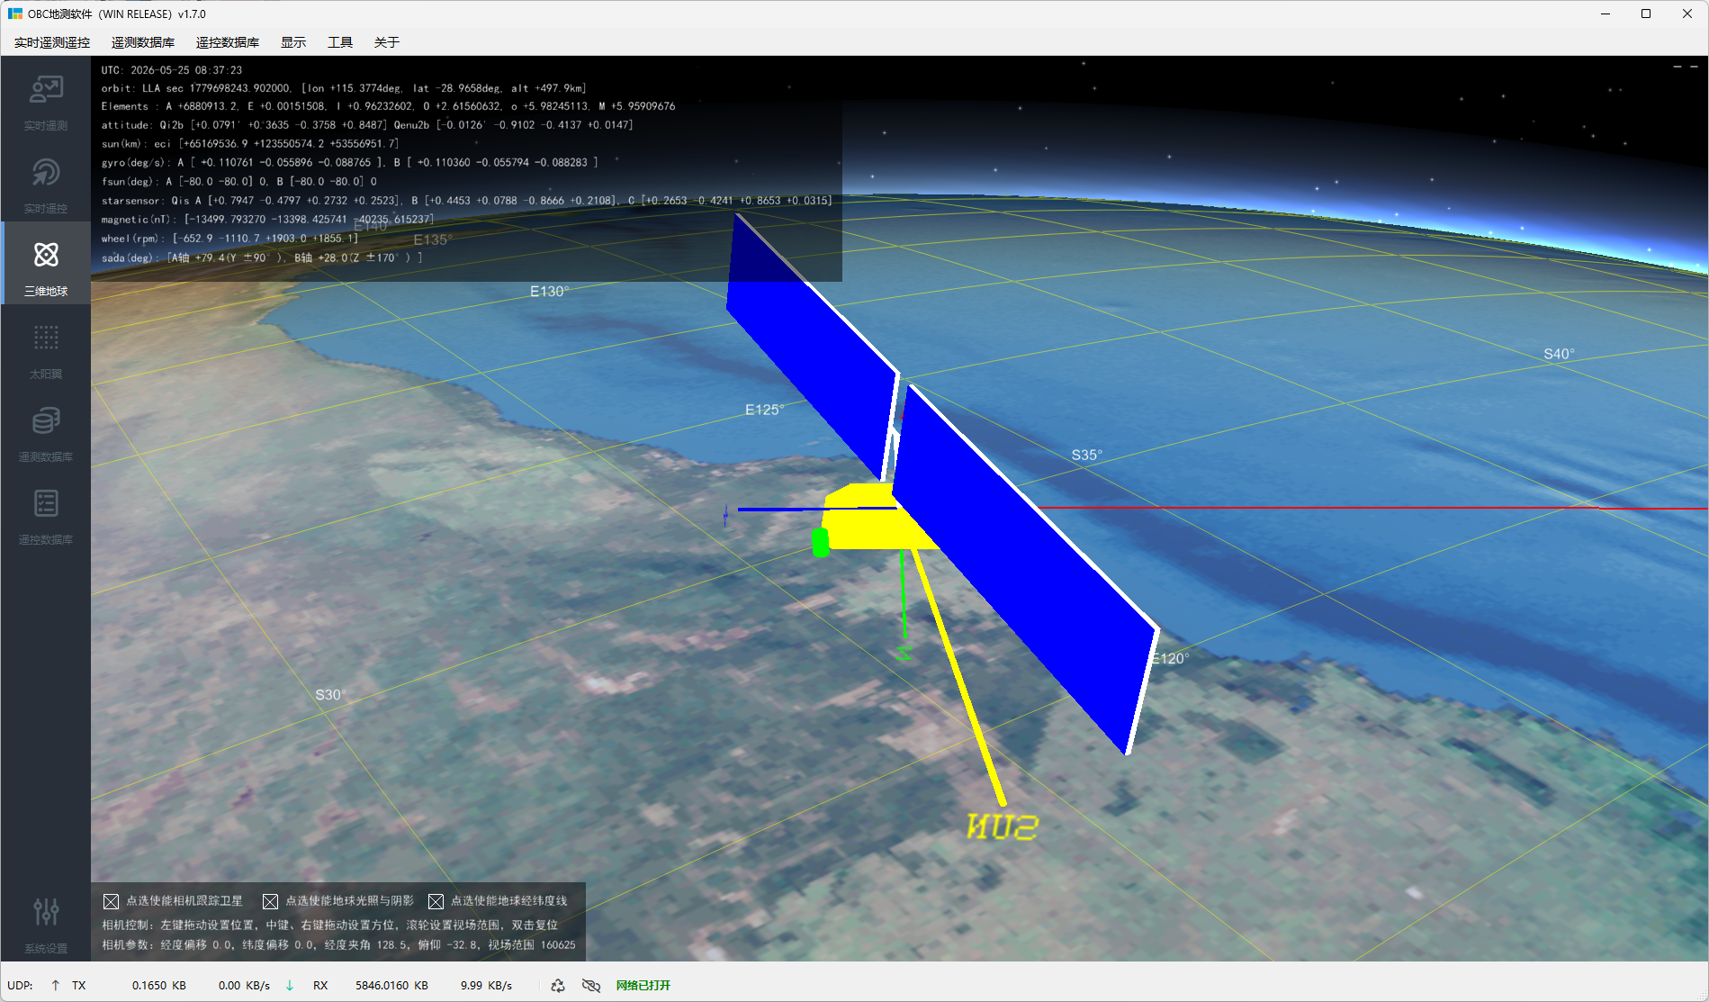Click the E120° longitude label
The height and width of the screenshot is (1002, 1709).
[1171, 659]
